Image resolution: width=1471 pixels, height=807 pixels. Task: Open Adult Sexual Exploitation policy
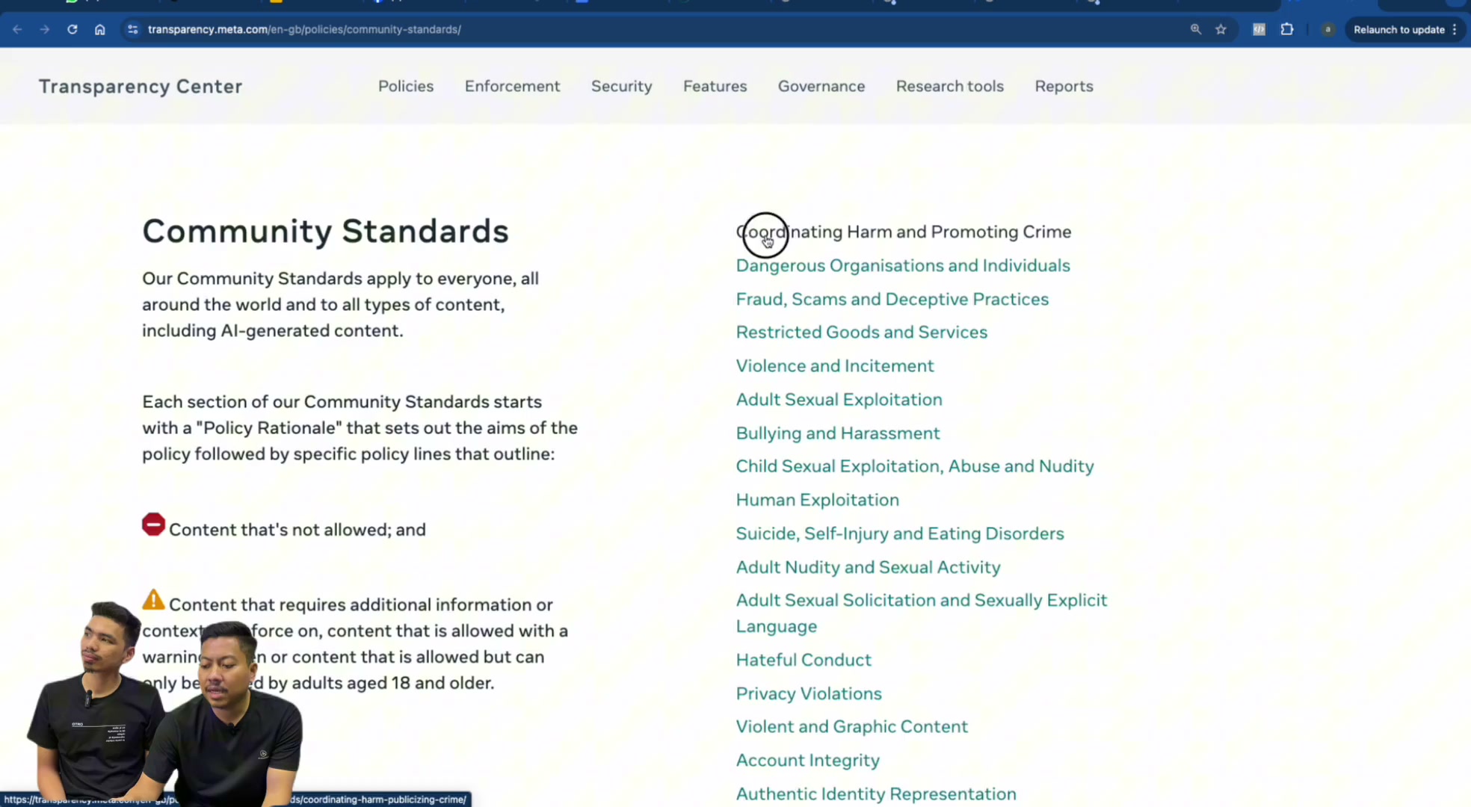pos(839,399)
